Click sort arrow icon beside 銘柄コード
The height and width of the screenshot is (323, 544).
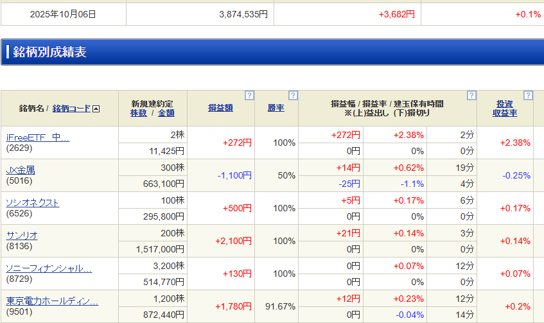click(x=96, y=109)
